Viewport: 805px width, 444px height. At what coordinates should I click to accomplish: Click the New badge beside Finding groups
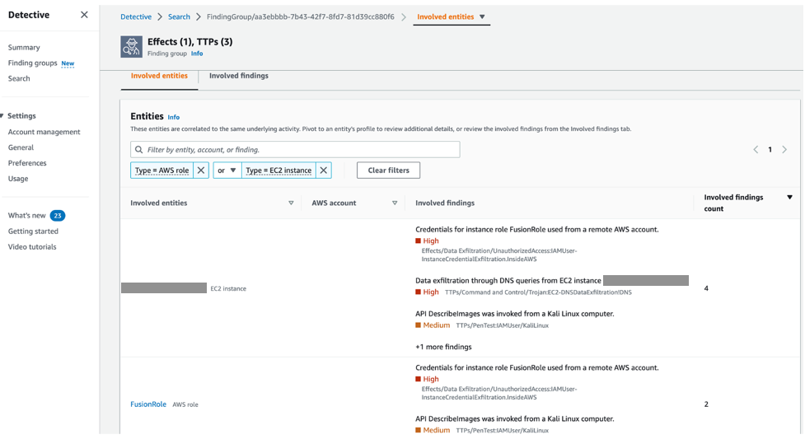click(68, 63)
